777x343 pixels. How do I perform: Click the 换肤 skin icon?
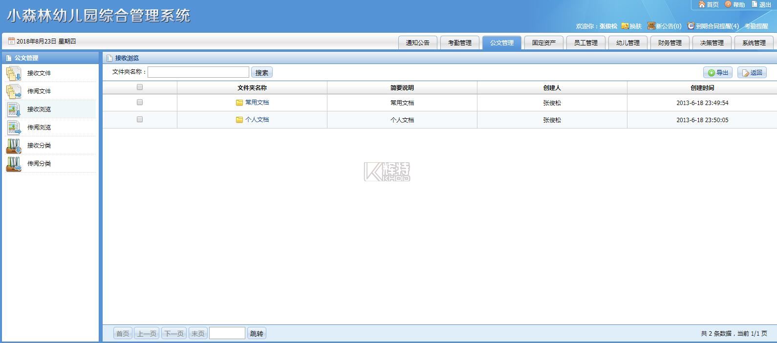tap(625, 26)
